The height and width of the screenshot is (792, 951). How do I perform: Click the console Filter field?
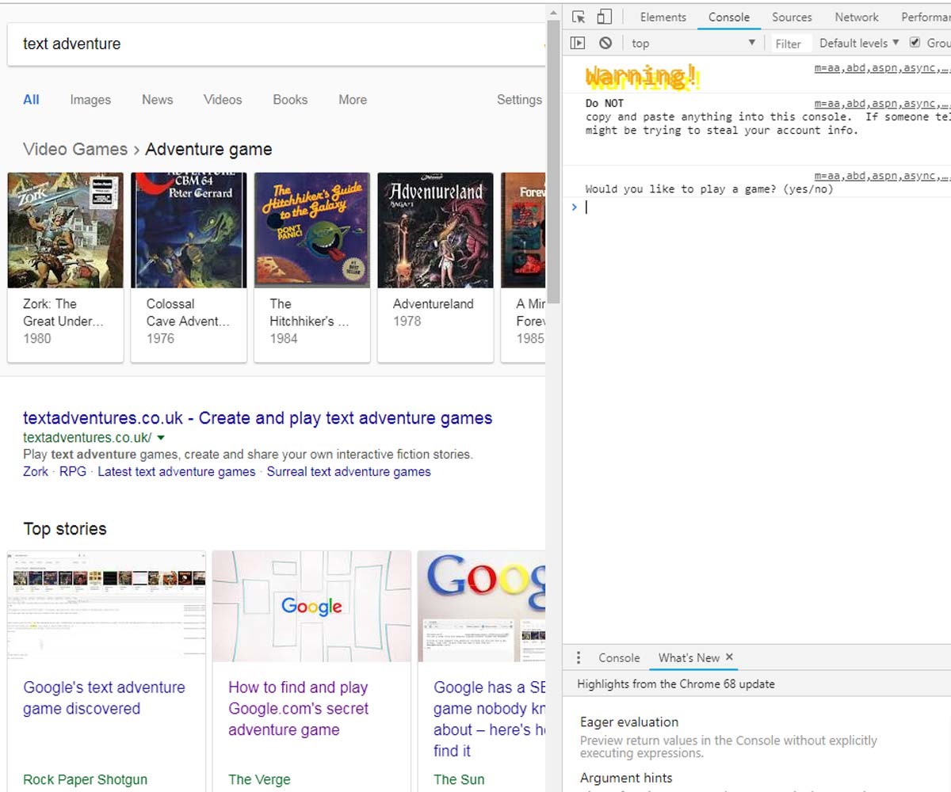[x=789, y=44]
